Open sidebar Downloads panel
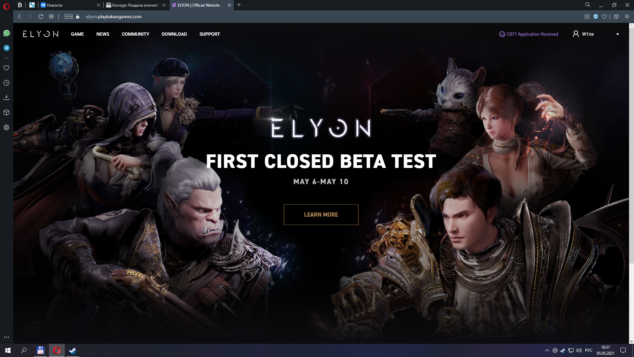 tap(6, 98)
